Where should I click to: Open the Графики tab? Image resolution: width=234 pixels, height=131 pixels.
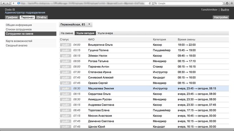[x=12, y=17]
